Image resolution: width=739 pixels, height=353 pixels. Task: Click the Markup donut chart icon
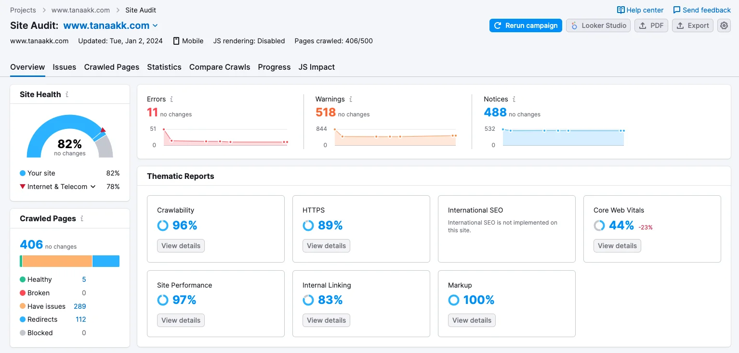click(x=454, y=300)
